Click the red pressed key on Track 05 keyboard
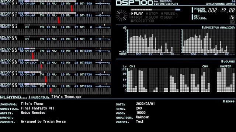This screenshot has height=132, width=236. (x=33, y=55)
